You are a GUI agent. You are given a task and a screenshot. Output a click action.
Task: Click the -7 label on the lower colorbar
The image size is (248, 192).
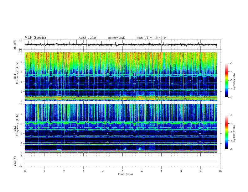click(x=231, y=149)
